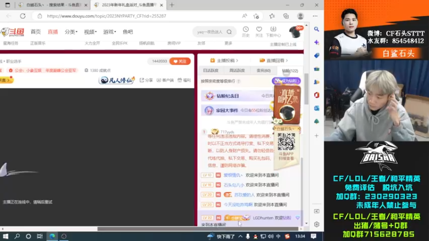Open the Edge profile icon
Screen dimensions: 429x241
[300, 16]
